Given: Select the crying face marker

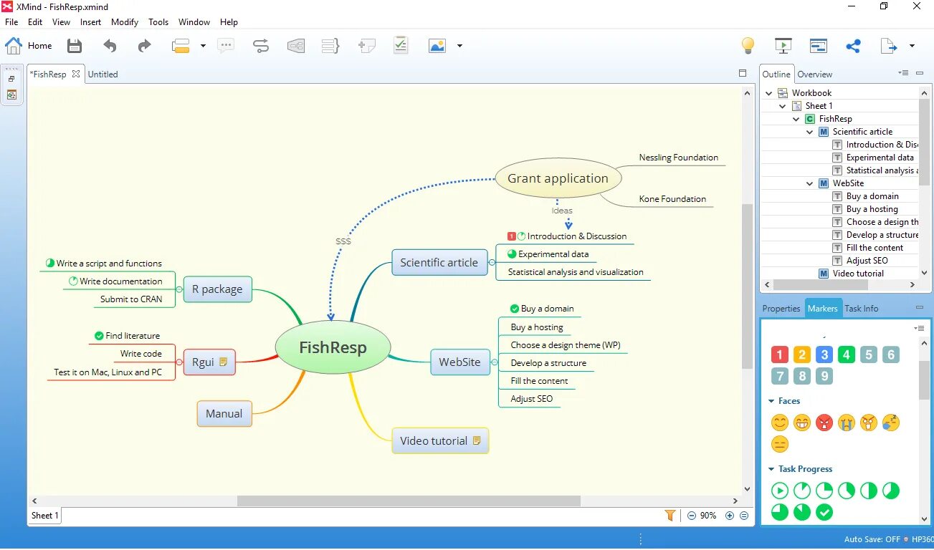Looking at the screenshot, I should pyautogui.click(x=847, y=423).
